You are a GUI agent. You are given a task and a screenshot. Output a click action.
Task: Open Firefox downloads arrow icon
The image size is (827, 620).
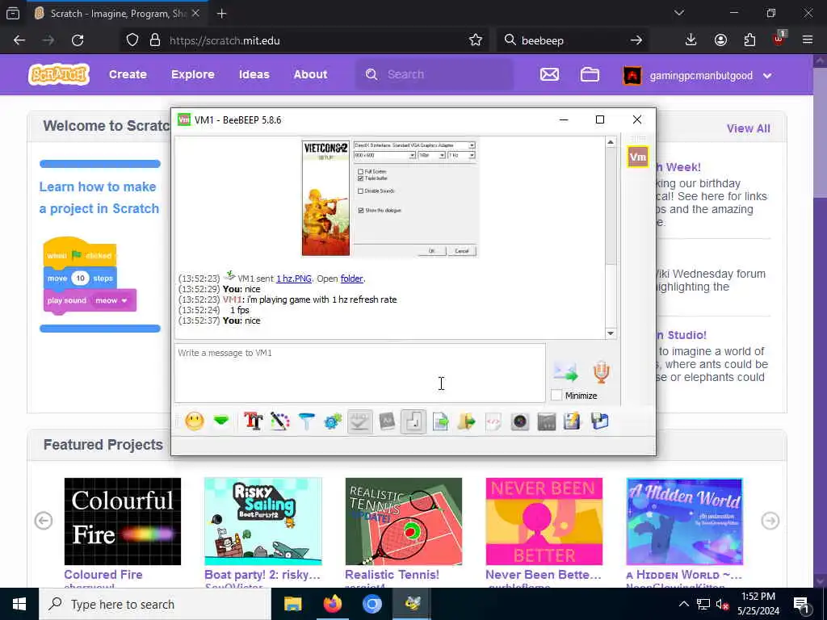[691, 40]
